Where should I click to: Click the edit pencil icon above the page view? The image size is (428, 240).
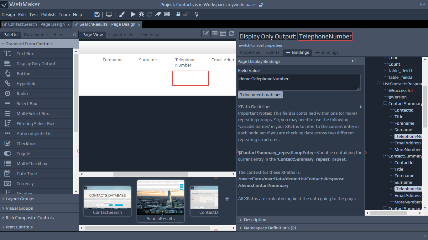(206, 33)
